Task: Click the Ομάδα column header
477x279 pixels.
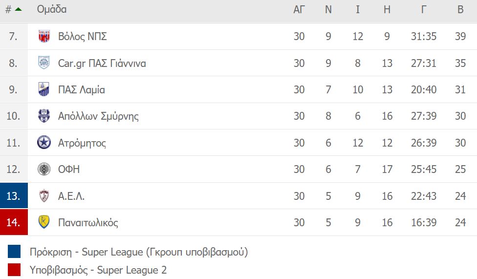Action: 52,9
